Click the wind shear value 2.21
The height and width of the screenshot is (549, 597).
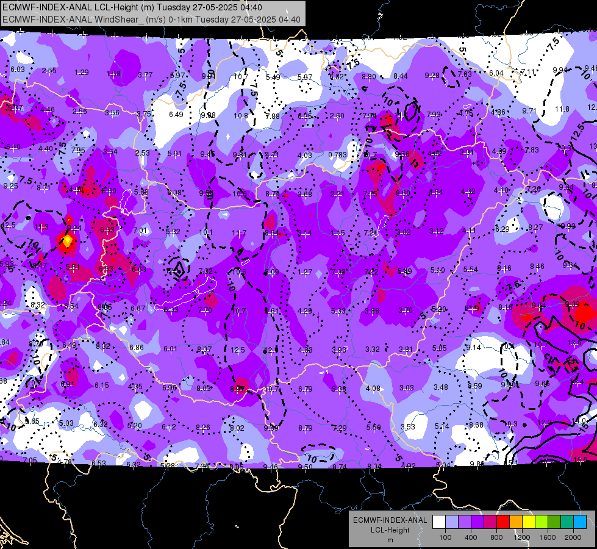coord(337,194)
